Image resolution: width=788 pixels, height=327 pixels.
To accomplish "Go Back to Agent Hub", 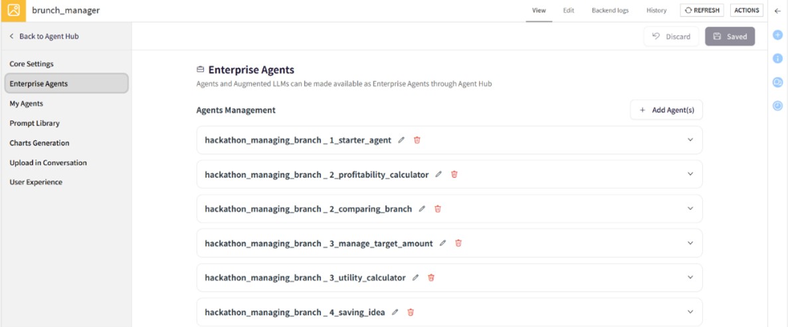I will 45,36.
